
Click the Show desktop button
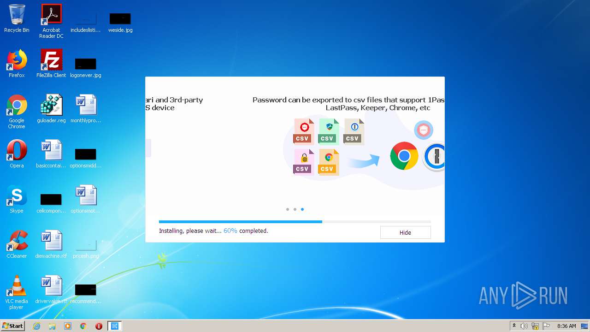pyautogui.click(x=585, y=326)
